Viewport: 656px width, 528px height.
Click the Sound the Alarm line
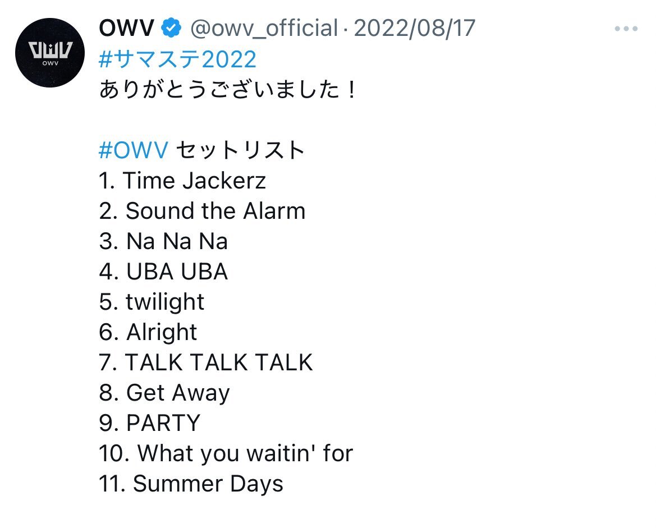[202, 211]
